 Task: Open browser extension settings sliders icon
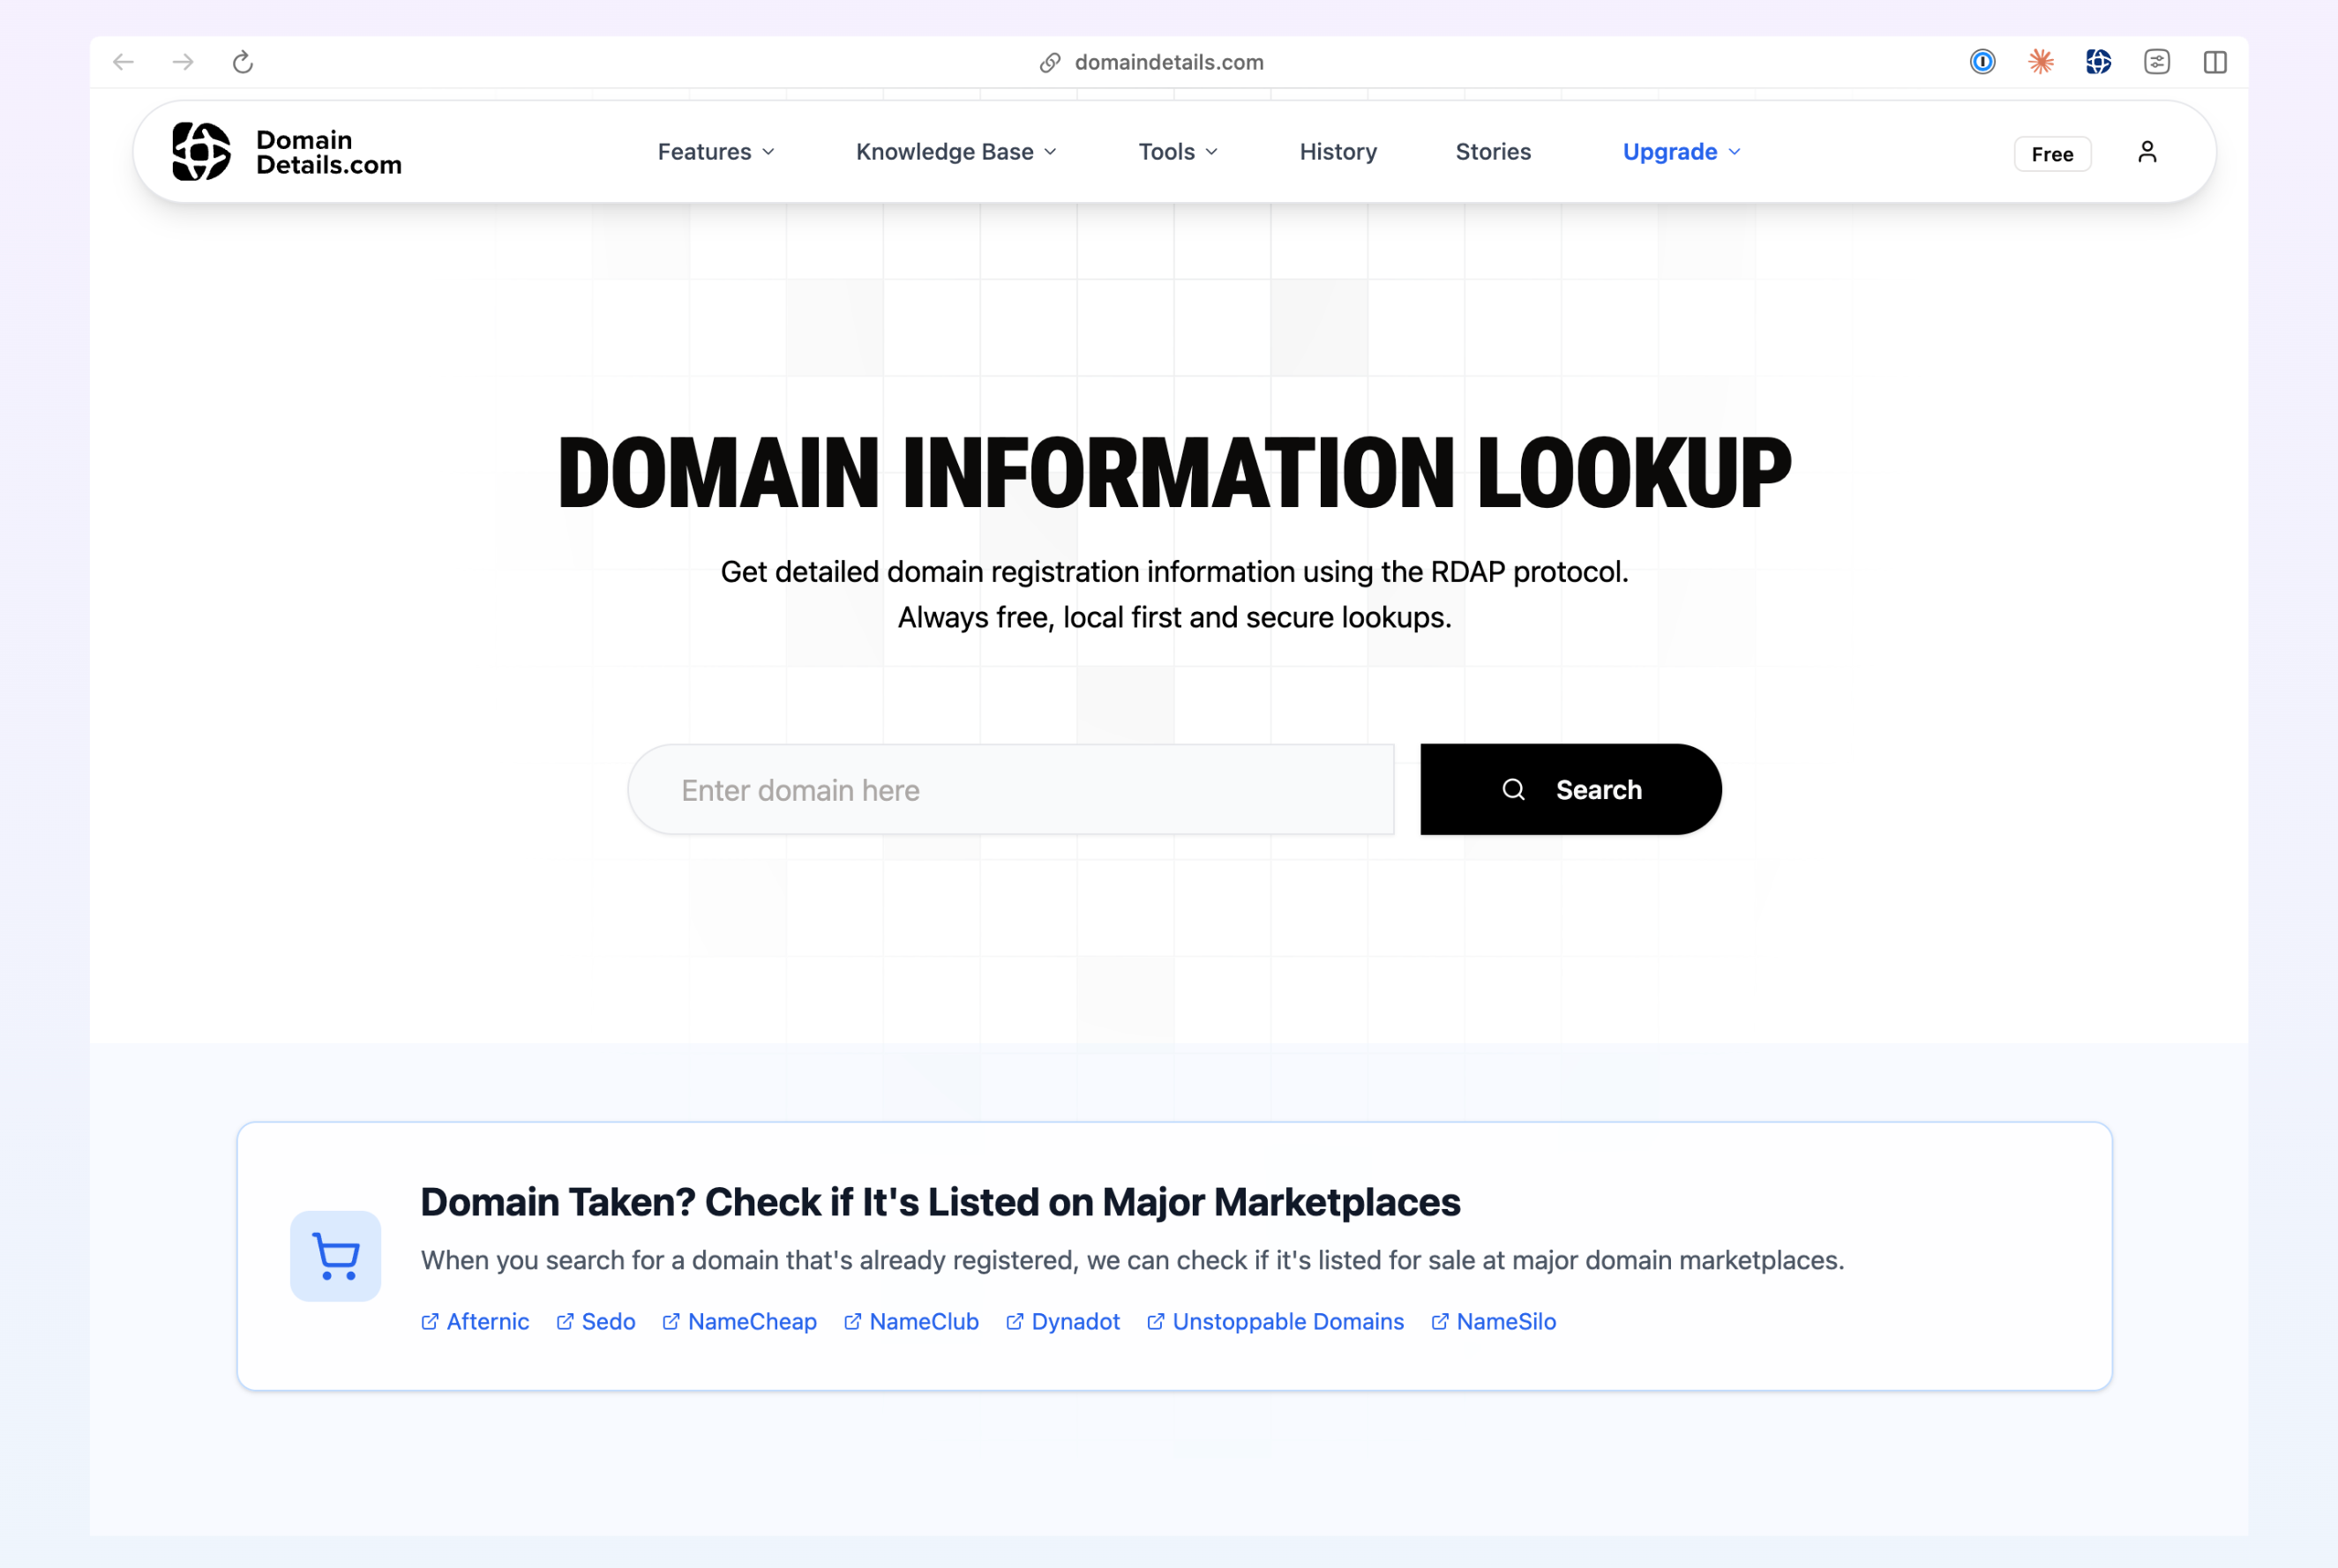pyautogui.click(x=2158, y=62)
